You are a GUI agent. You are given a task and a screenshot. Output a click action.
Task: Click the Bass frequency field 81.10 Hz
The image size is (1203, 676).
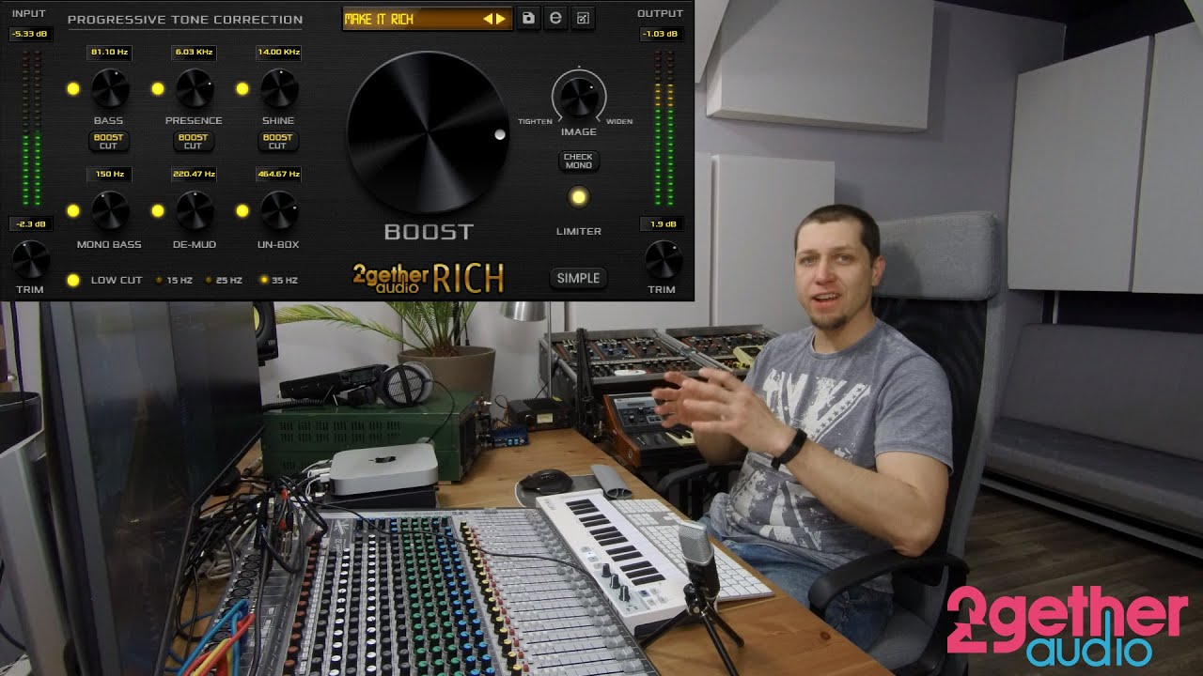[x=109, y=53]
